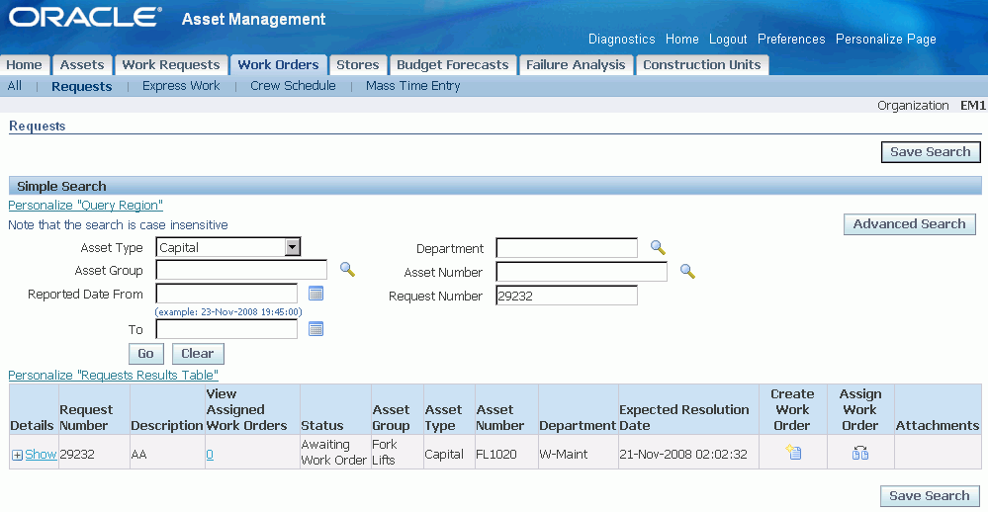This screenshot has width=988, height=512.
Task: Select the Work Orders tab
Action: [x=278, y=65]
